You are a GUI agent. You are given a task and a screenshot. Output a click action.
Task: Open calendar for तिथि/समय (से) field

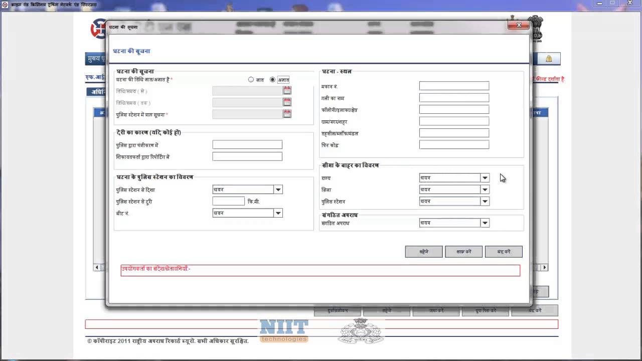287,91
